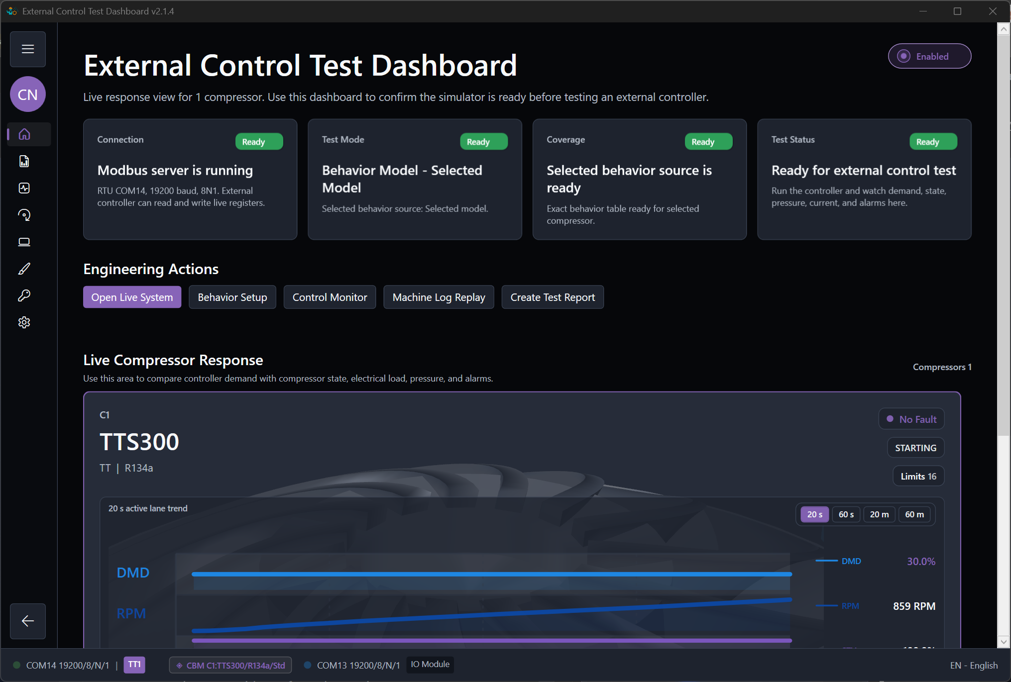Click the CN user avatar
Screen dimensions: 1011x682
click(28, 95)
